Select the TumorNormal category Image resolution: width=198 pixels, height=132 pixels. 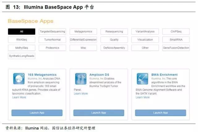[52, 40]
